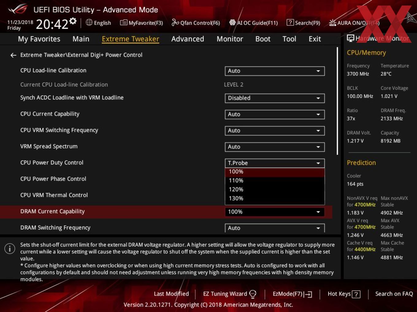Click the globe language icon
417x312 pixels.
pos(89,22)
